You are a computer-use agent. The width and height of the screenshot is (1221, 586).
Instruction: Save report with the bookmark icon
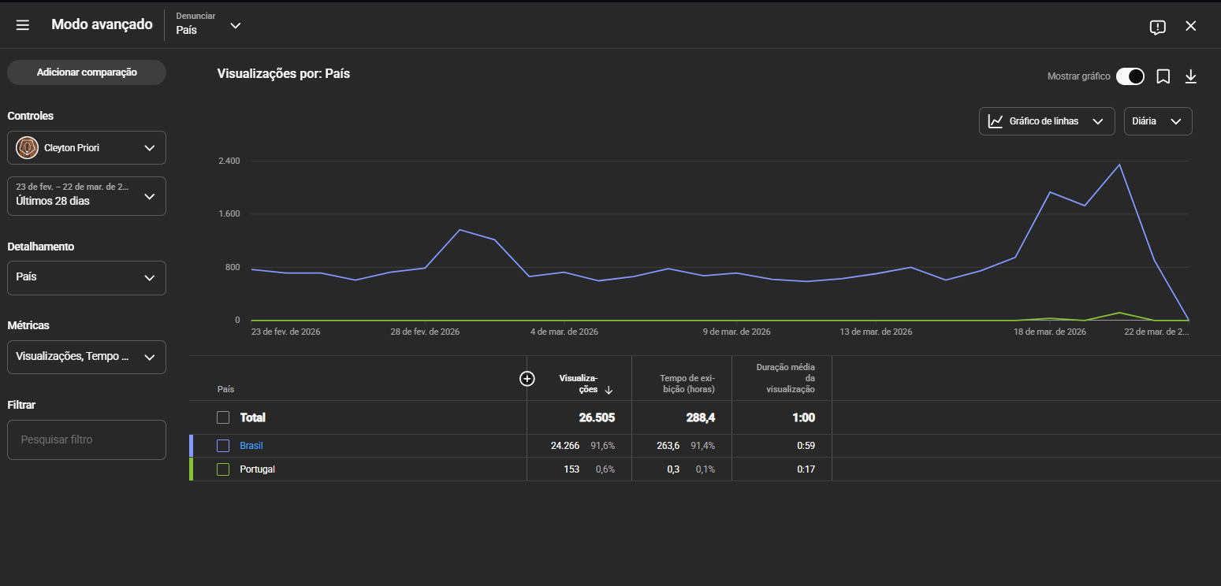[1163, 76]
